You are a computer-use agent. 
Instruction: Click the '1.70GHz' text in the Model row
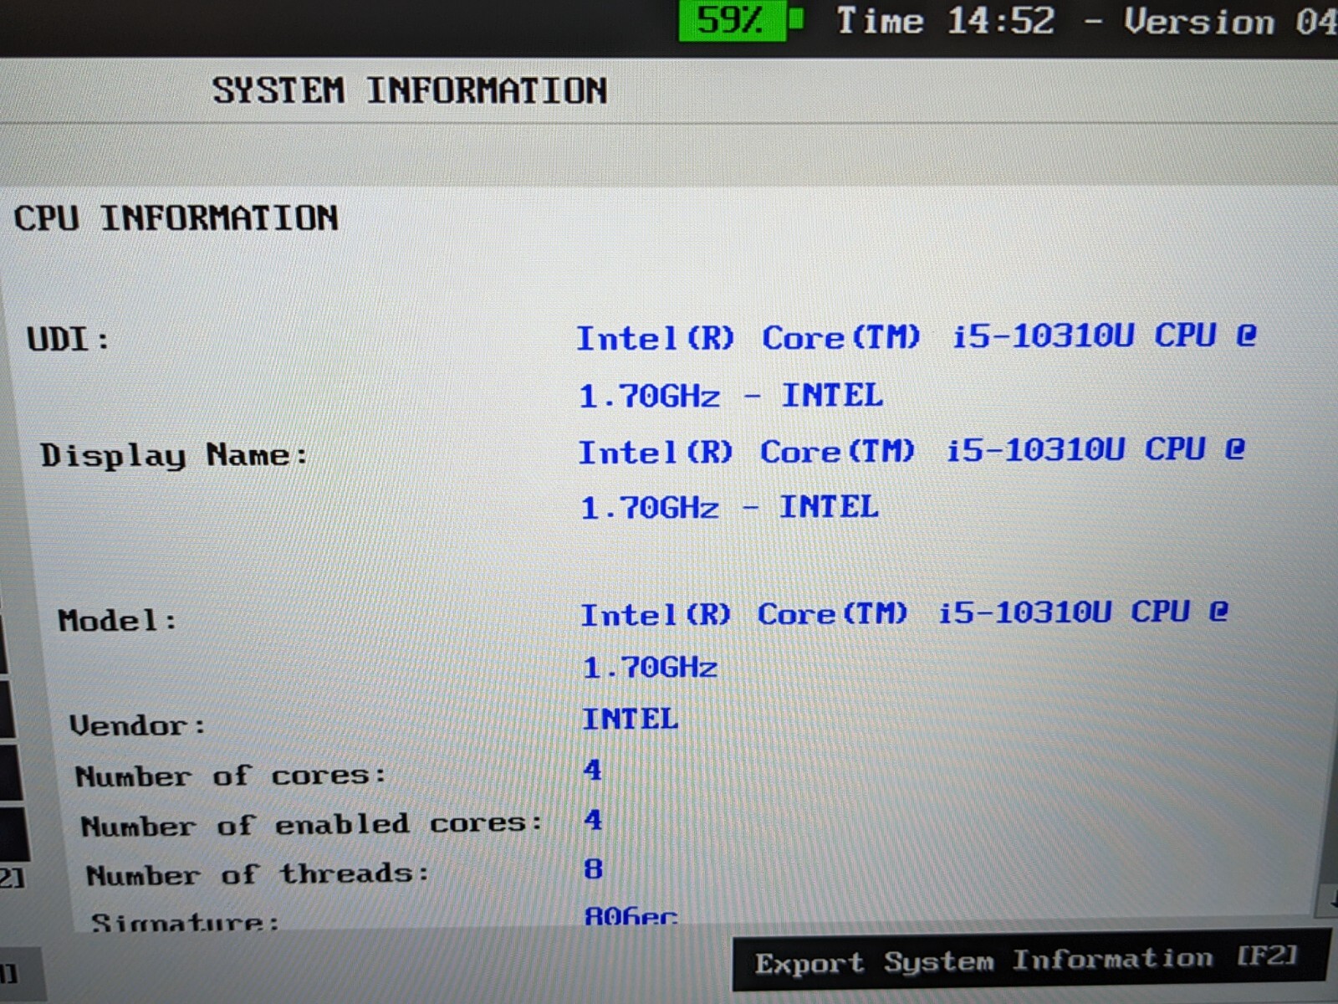pos(650,668)
